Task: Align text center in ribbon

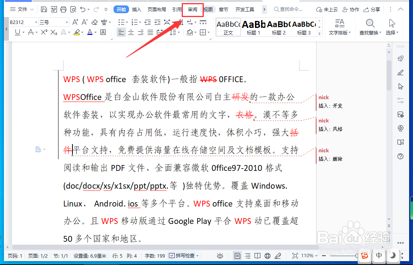Action: [x=131, y=33]
